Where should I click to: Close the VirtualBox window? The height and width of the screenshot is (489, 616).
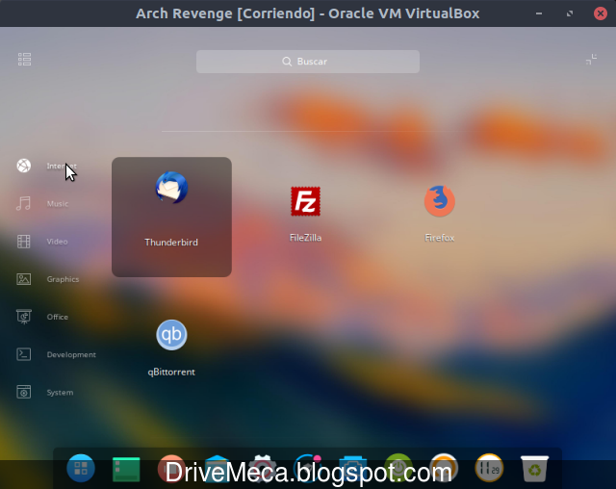tap(601, 13)
